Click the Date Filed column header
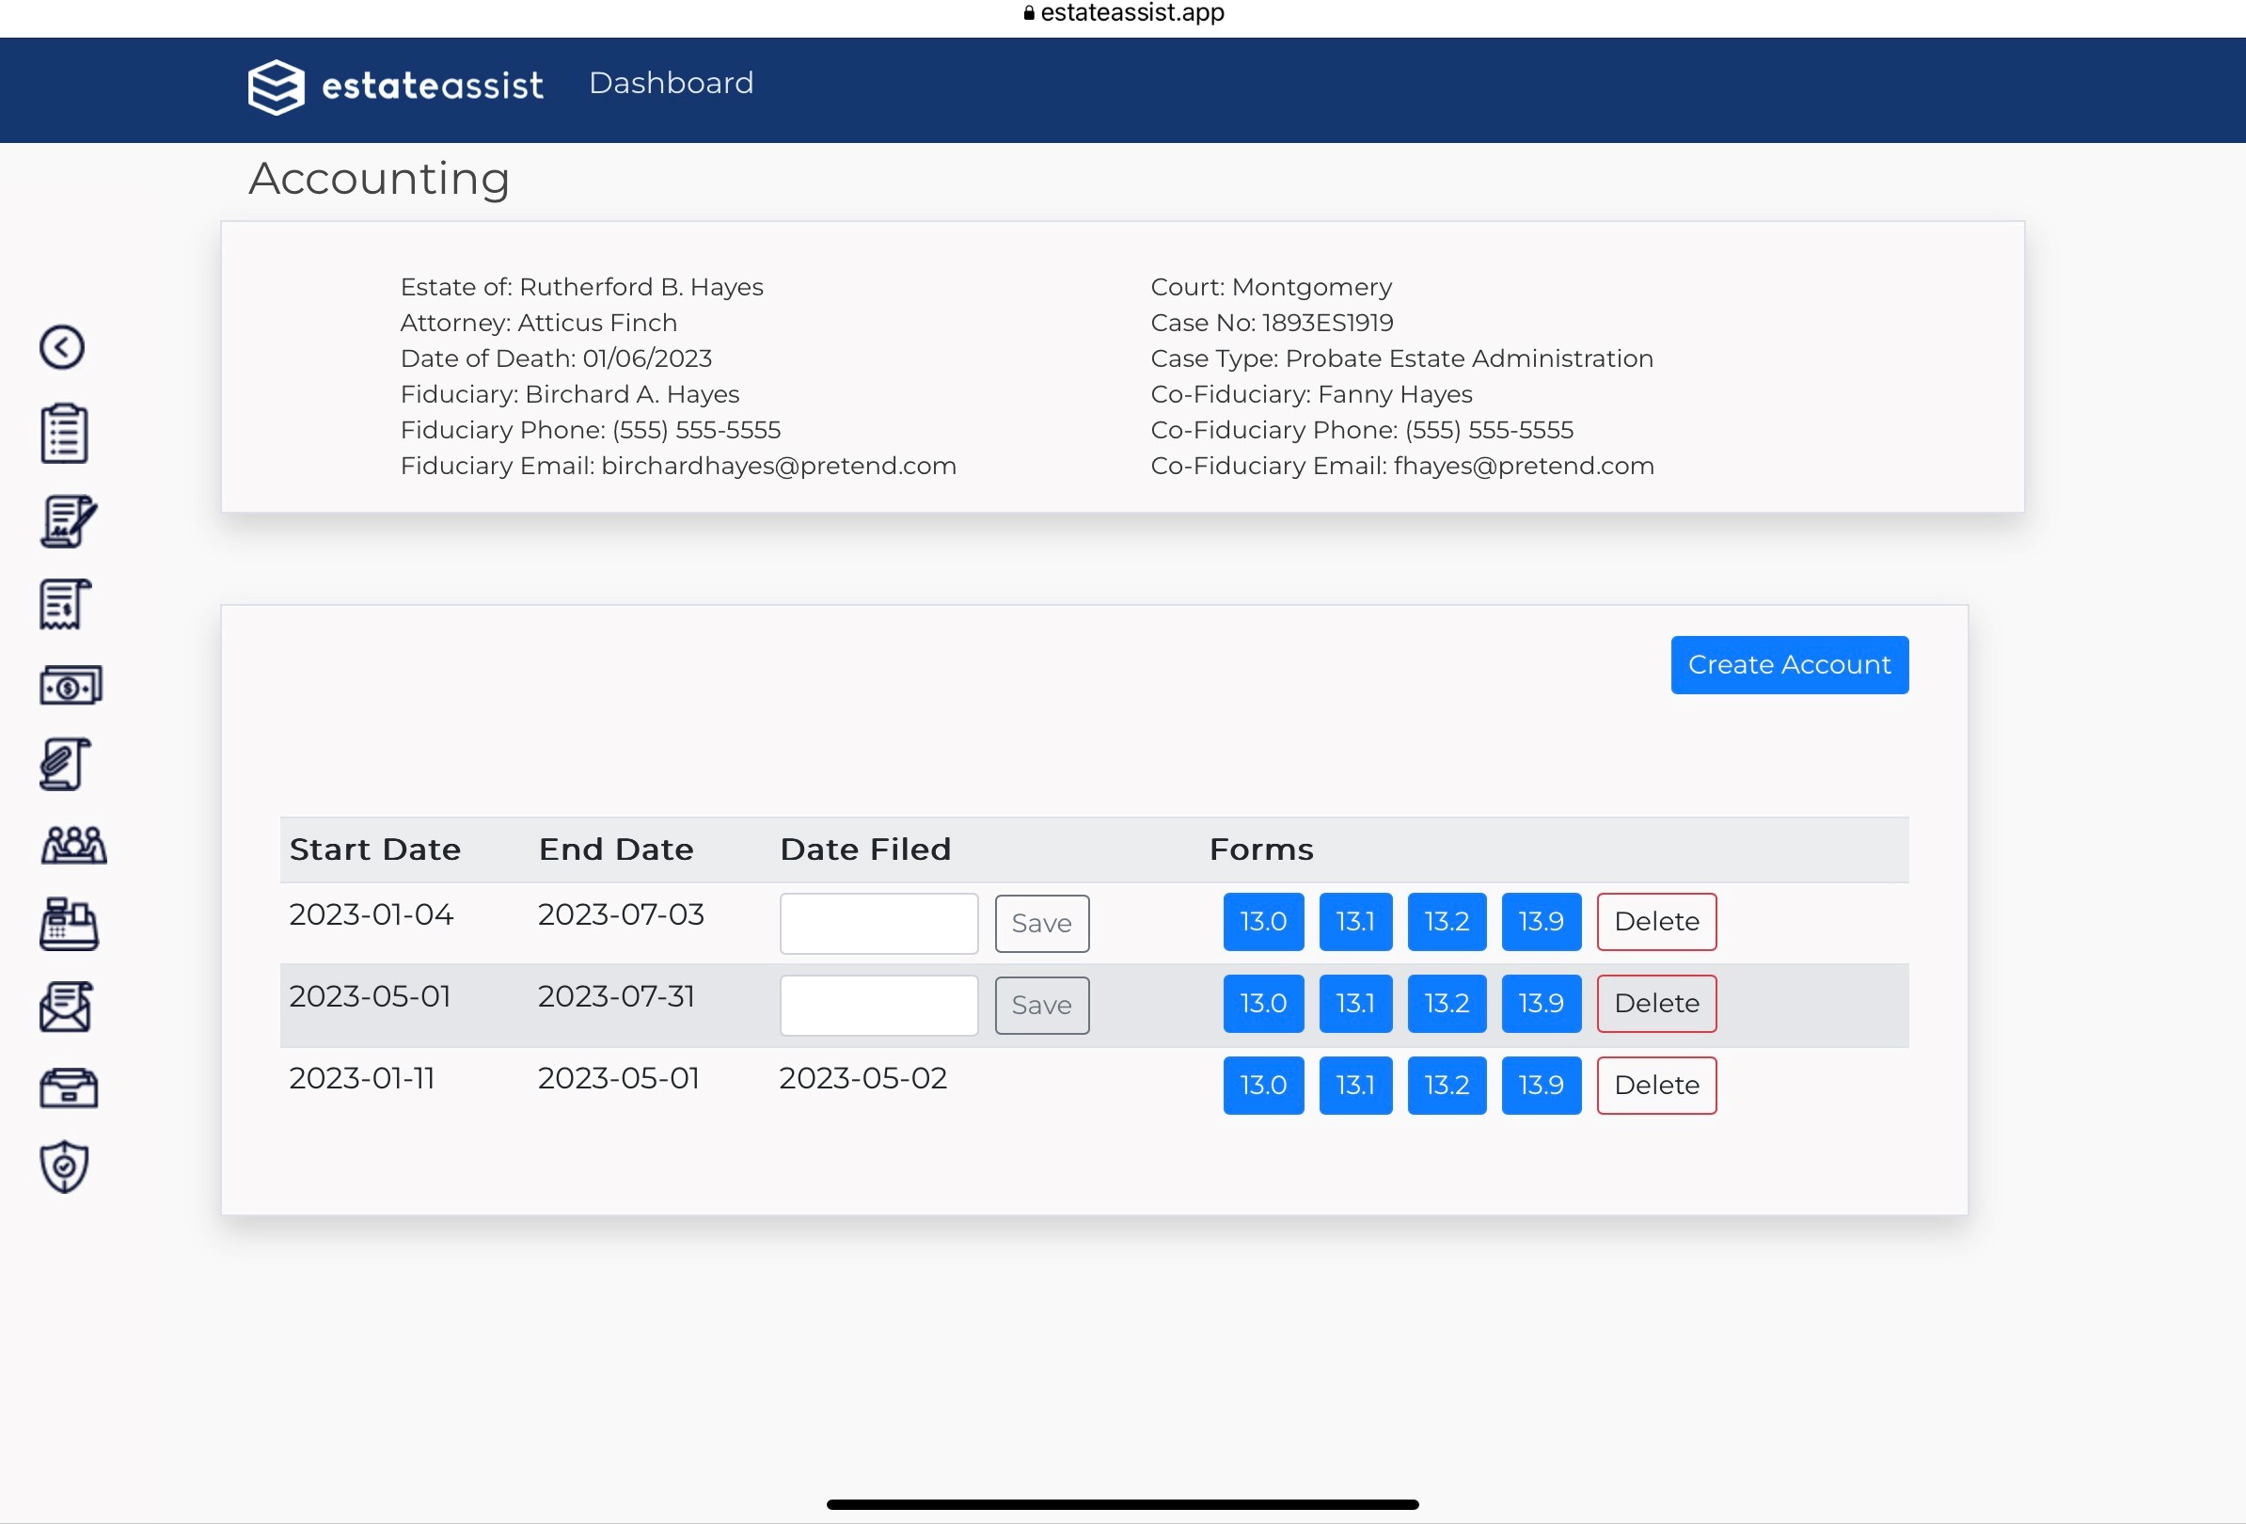 click(x=865, y=849)
